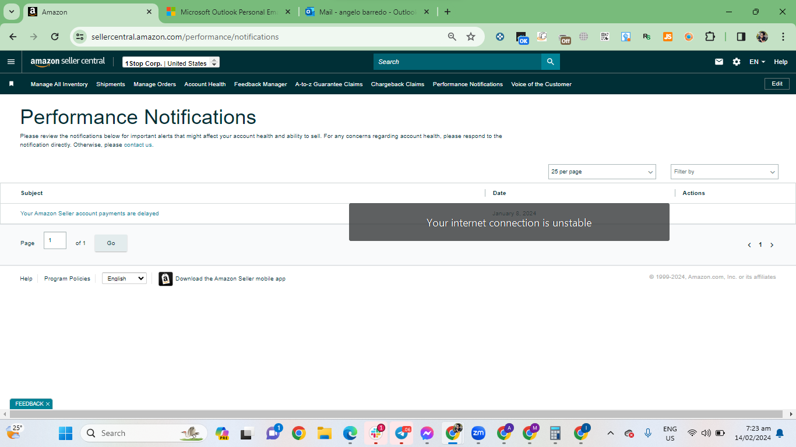The image size is (796, 447).
Task: Open the Chrome Extensions puzzle icon
Action: [710, 37]
